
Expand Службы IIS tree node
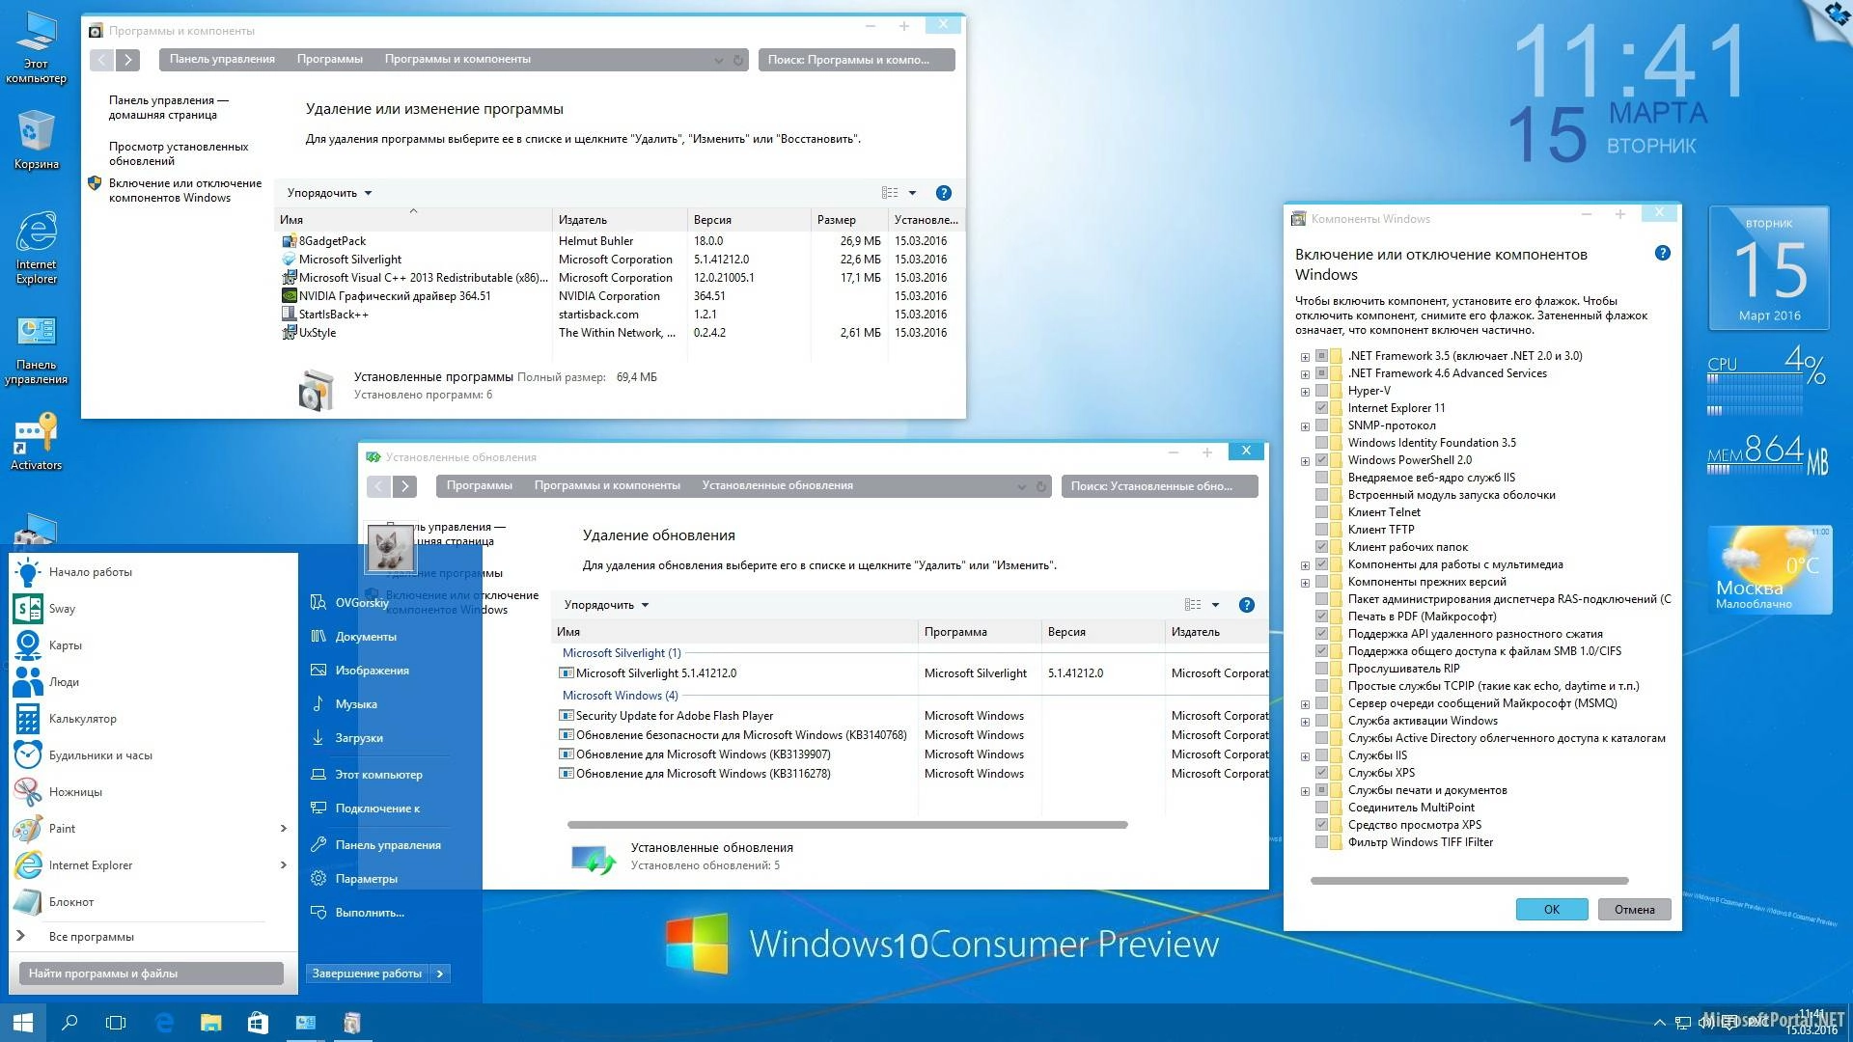pyautogui.click(x=1305, y=756)
